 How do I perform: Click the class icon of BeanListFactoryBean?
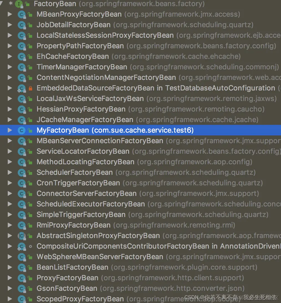(22, 267)
